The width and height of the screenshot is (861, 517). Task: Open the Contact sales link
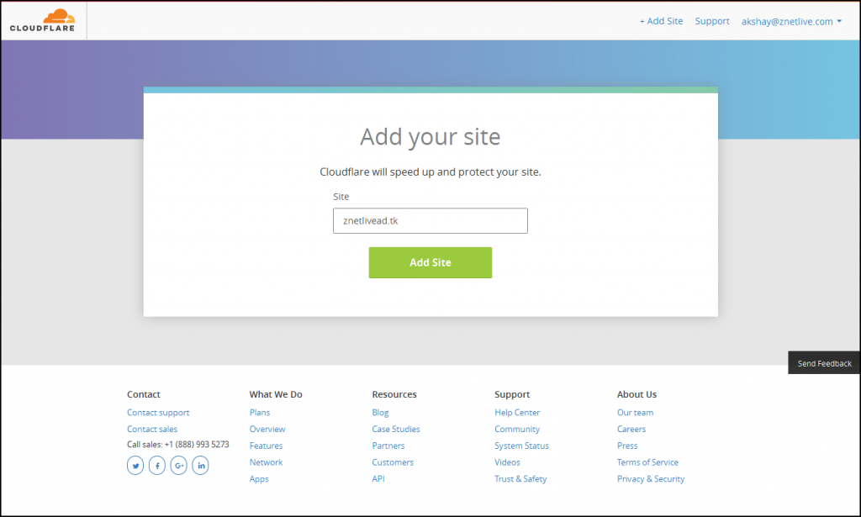tap(152, 429)
